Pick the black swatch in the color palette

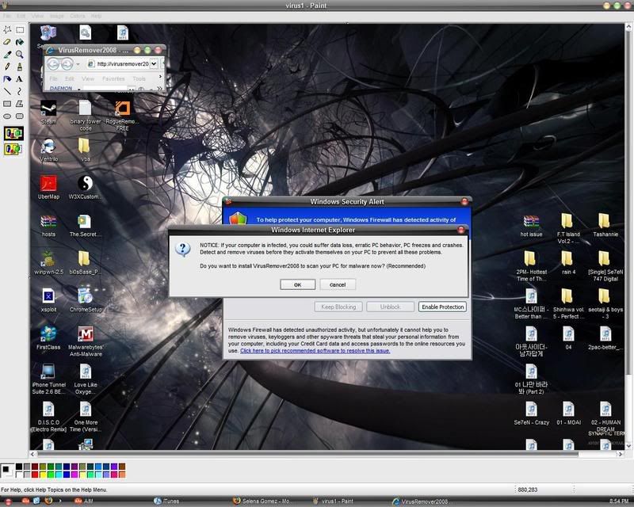19,467
